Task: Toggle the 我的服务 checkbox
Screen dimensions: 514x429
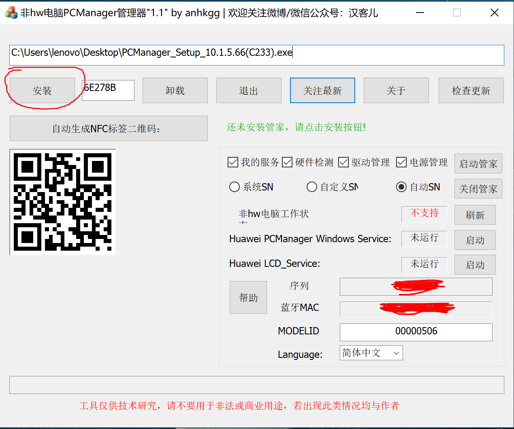Action: tap(233, 162)
